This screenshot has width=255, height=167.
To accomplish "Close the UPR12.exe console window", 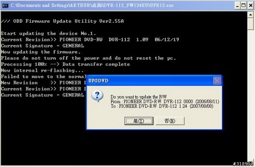I will [x=251, y=6].
